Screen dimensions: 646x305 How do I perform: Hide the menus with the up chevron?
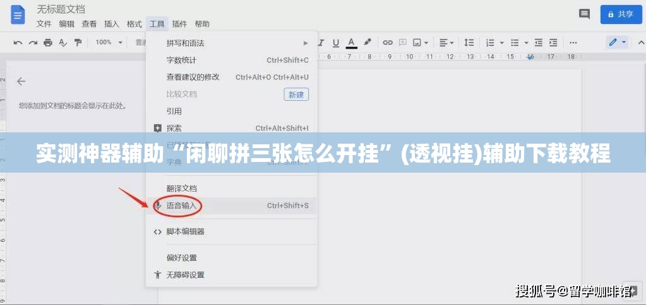pos(641,42)
